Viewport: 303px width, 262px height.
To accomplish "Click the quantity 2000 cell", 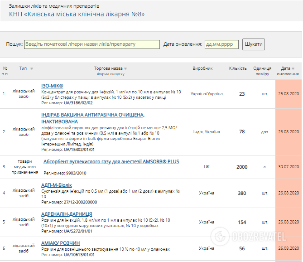I will tap(242, 167).
